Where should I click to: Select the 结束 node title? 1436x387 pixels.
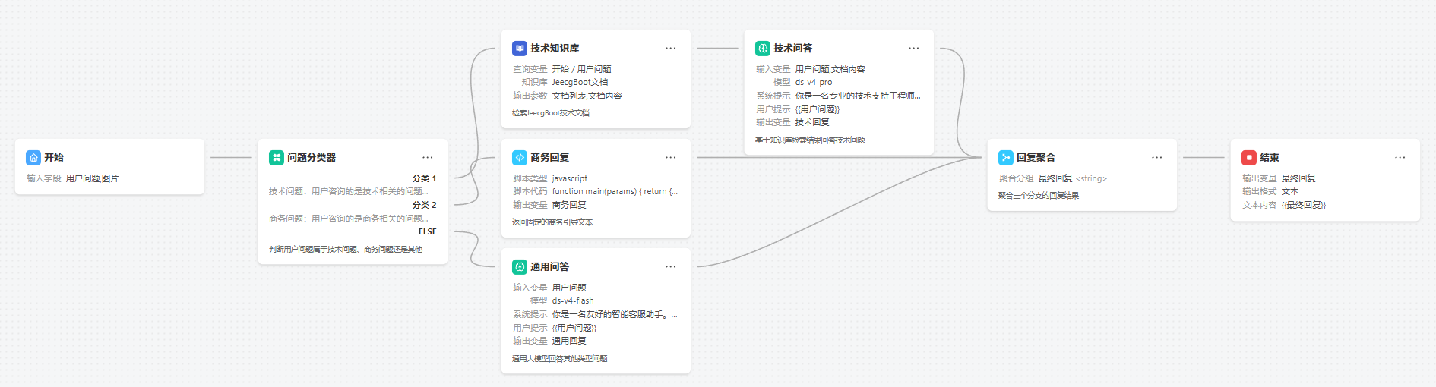(1270, 157)
